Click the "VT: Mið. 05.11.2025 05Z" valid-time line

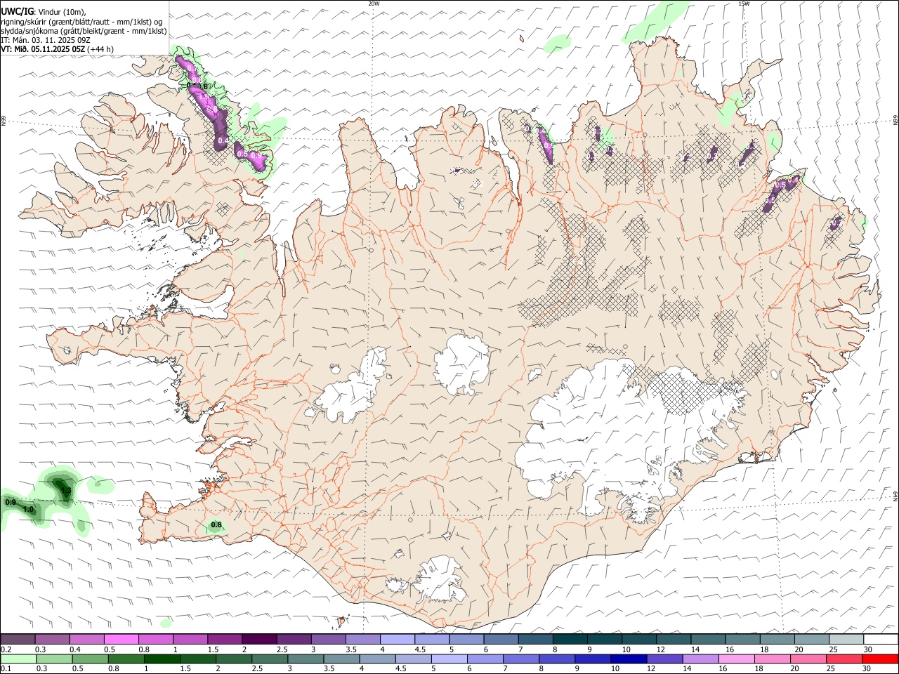(58, 49)
